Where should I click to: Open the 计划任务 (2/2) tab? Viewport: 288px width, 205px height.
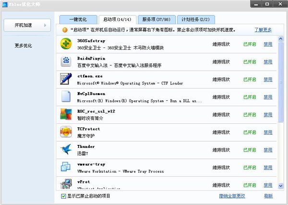coord(196,20)
